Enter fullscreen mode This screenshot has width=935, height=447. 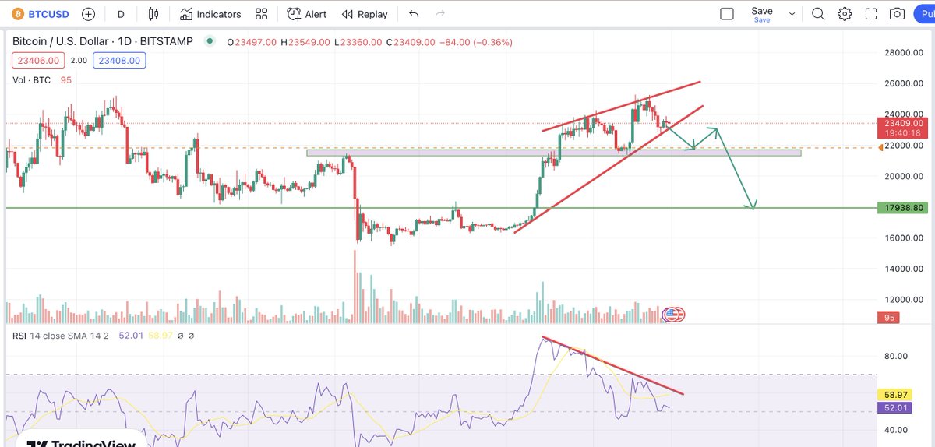[x=871, y=14]
